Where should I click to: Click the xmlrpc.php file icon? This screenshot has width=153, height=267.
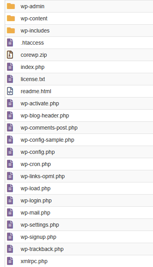10,261
